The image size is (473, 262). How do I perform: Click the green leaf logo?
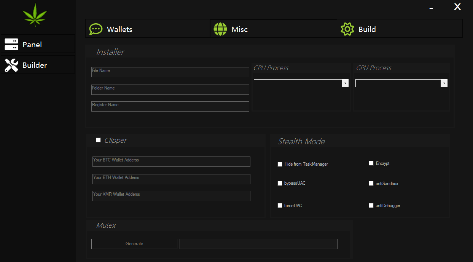pos(35,15)
